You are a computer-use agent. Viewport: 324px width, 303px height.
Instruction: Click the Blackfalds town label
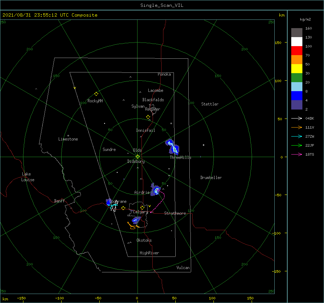153,100
